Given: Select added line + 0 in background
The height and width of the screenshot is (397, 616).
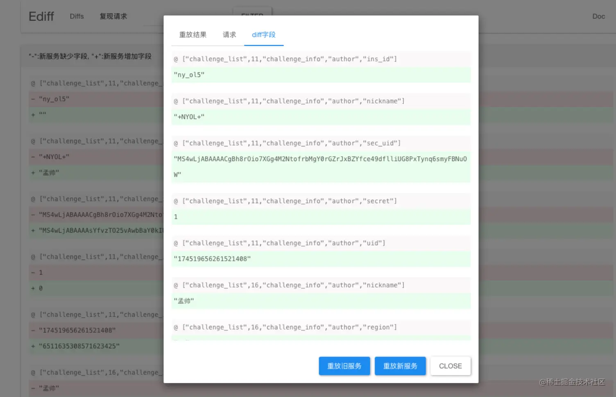Looking at the screenshot, I should pos(96,288).
